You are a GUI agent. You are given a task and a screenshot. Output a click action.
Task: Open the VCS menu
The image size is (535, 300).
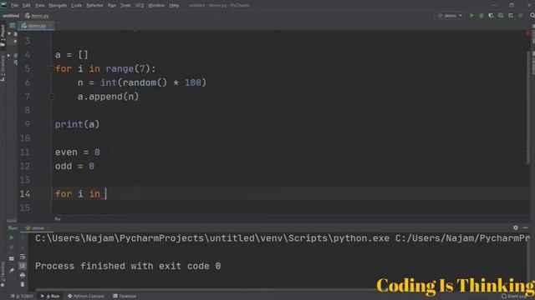point(140,6)
